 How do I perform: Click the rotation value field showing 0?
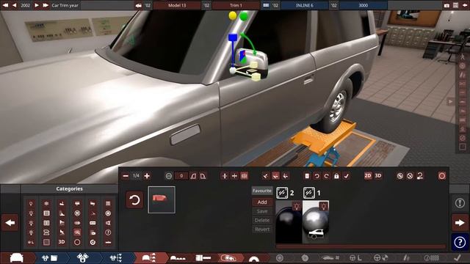point(181,176)
